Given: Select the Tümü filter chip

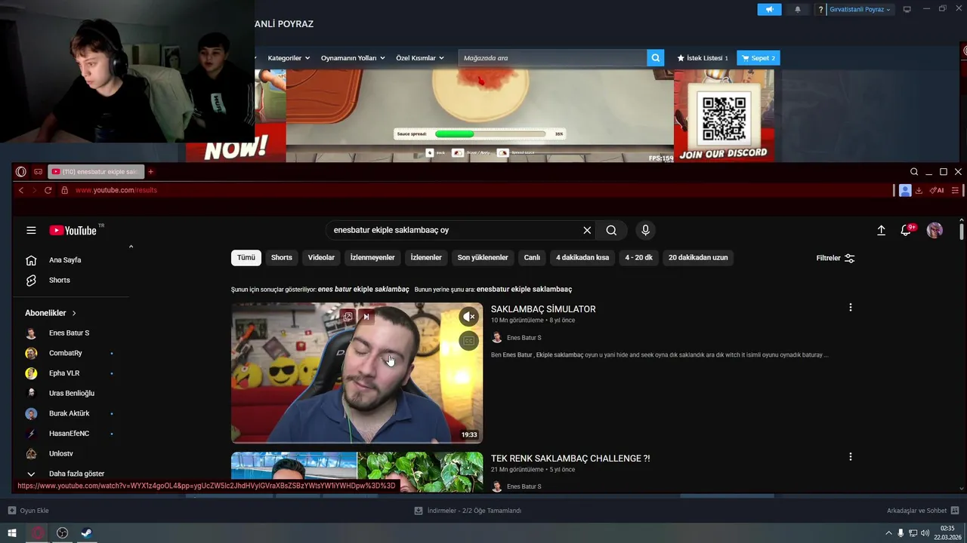Looking at the screenshot, I should point(246,258).
